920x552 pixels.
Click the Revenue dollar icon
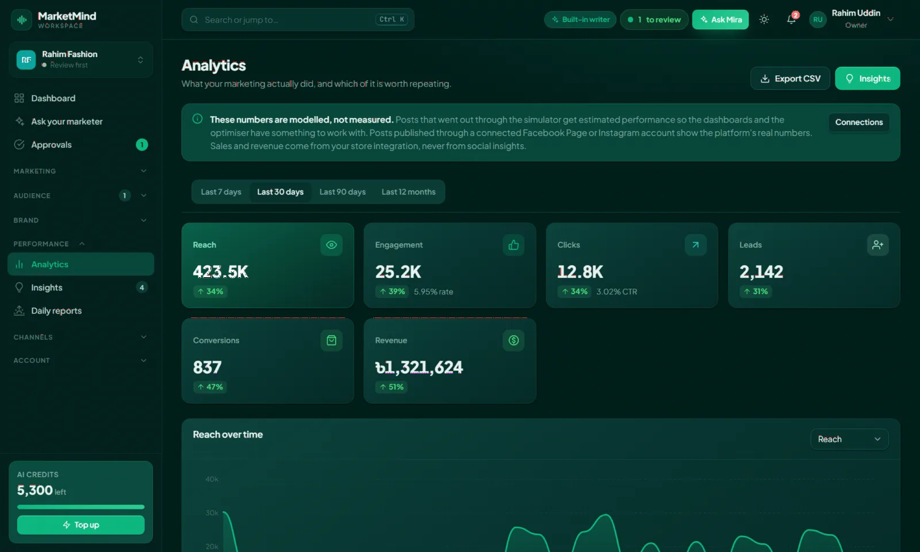[513, 340]
